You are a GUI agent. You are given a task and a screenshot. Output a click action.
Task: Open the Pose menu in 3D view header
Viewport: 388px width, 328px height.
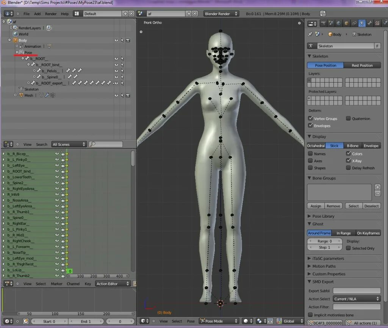(191, 321)
